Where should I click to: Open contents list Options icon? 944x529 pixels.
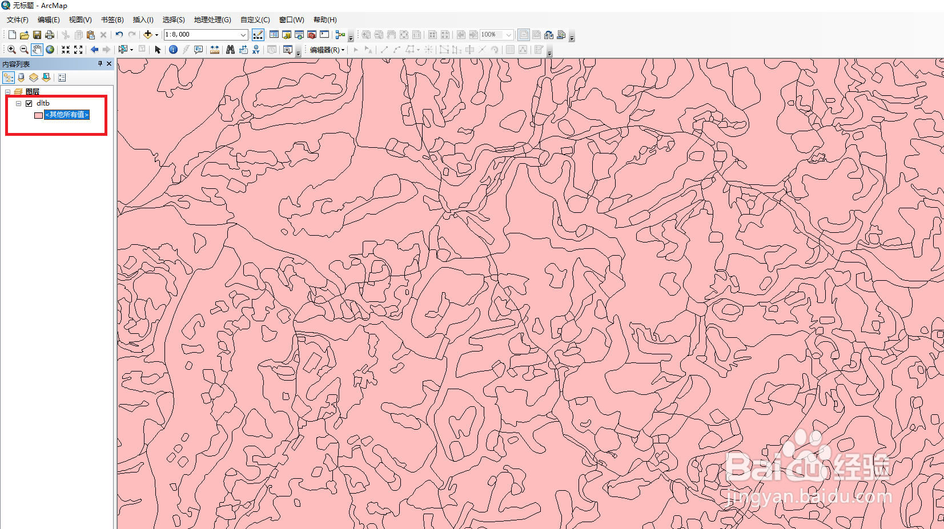click(62, 77)
